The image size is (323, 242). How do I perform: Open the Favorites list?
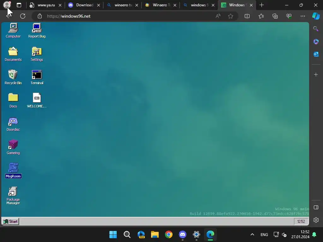(261, 16)
